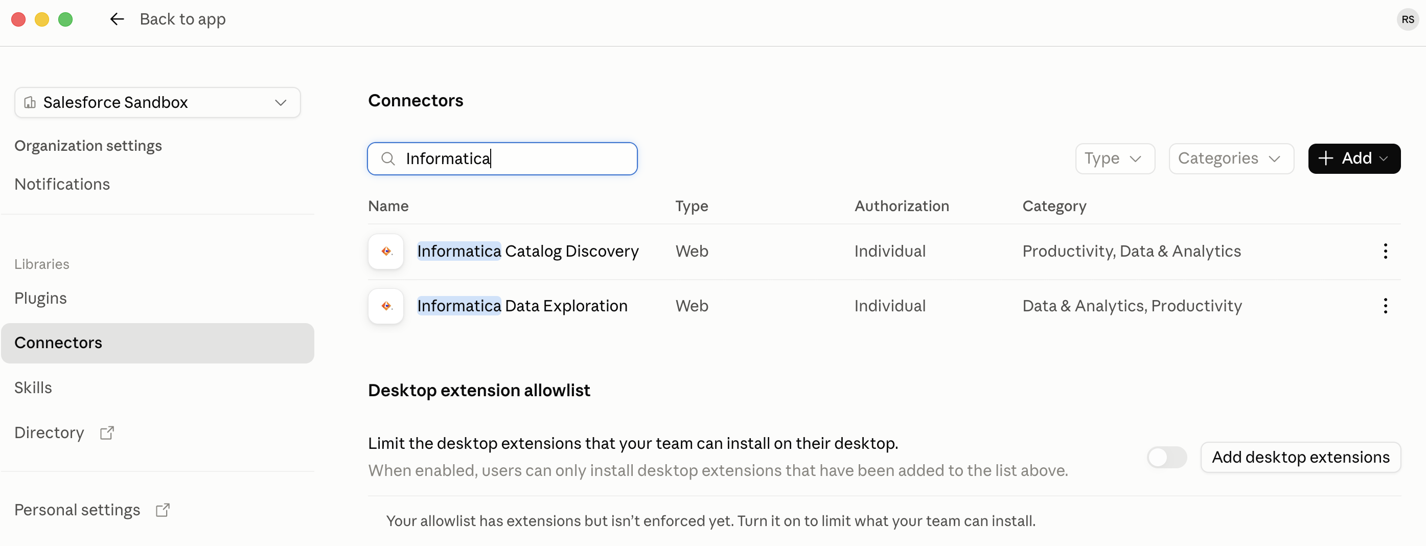Click the 'When enabled, users can only install' text
This screenshot has height=546, width=1426.
click(718, 471)
